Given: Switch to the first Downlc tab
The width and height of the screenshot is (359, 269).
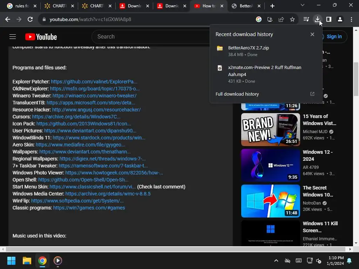Looking at the screenshot, I should [134, 6].
